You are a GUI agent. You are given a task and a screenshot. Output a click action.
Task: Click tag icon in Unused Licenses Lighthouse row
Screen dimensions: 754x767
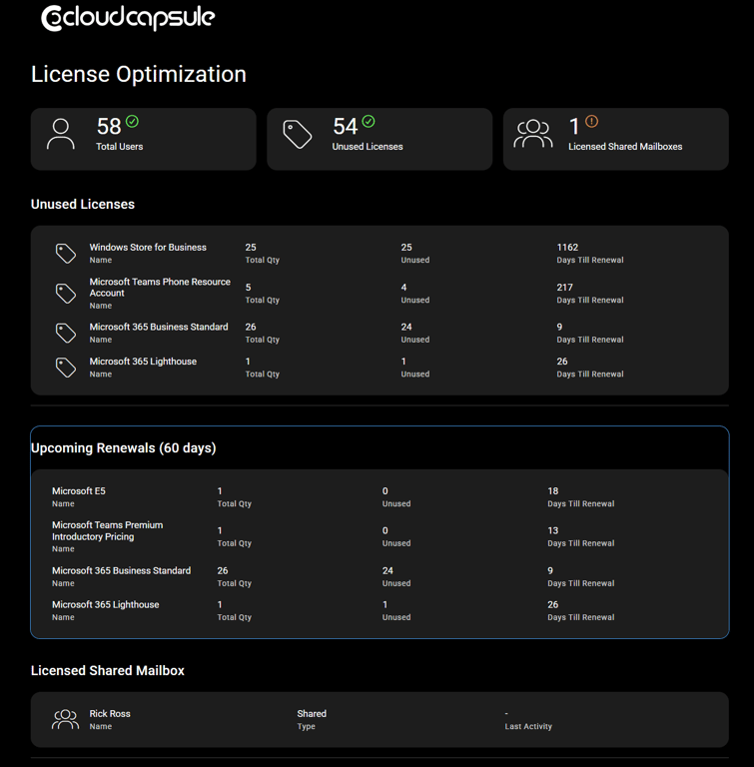[x=66, y=368]
